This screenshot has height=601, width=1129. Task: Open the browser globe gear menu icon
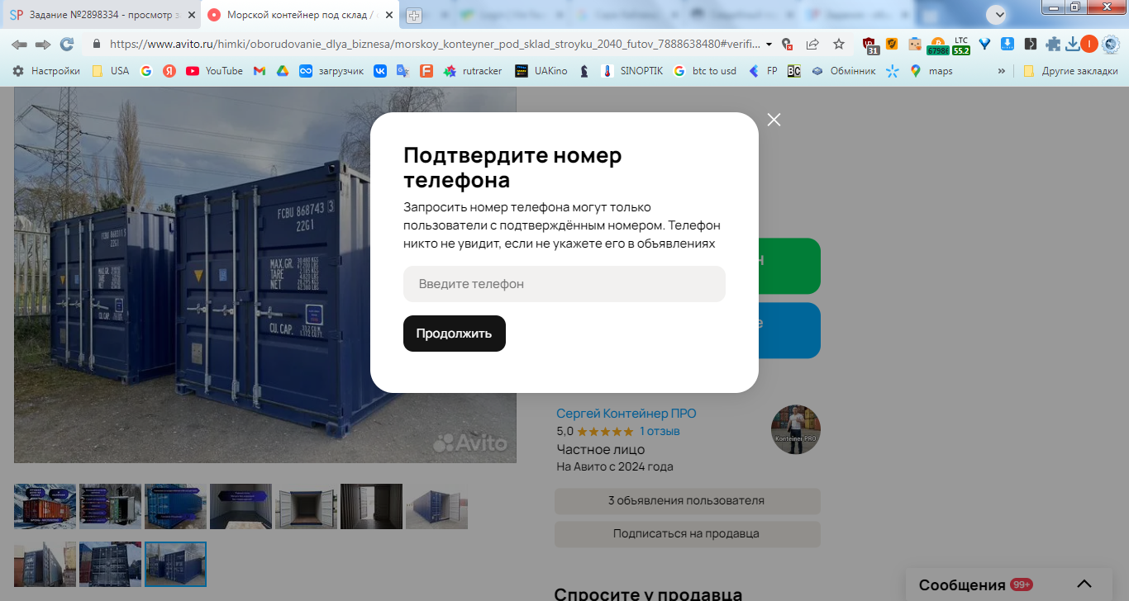pos(1110,45)
